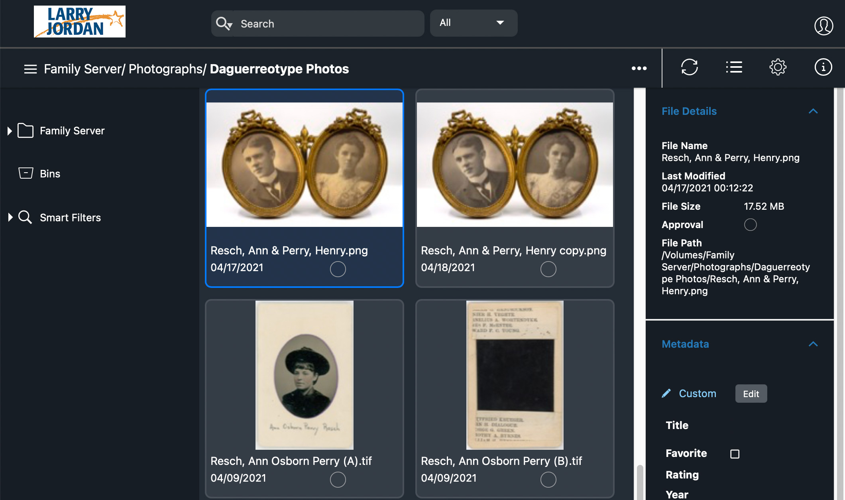The image size is (845, 500).
Task: Click the hamburger menu beside the breadcrumb
Action: (30, 69)
